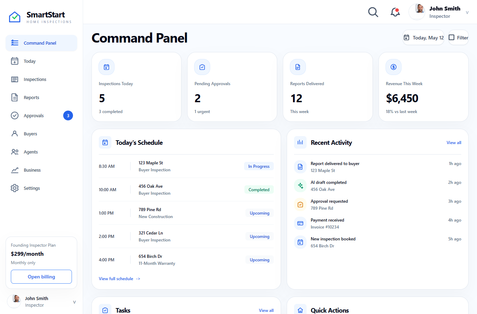Screen dimensions: 477x314
Task: Click the AI draft completed sparkle icon
Action: click(300, 186)
